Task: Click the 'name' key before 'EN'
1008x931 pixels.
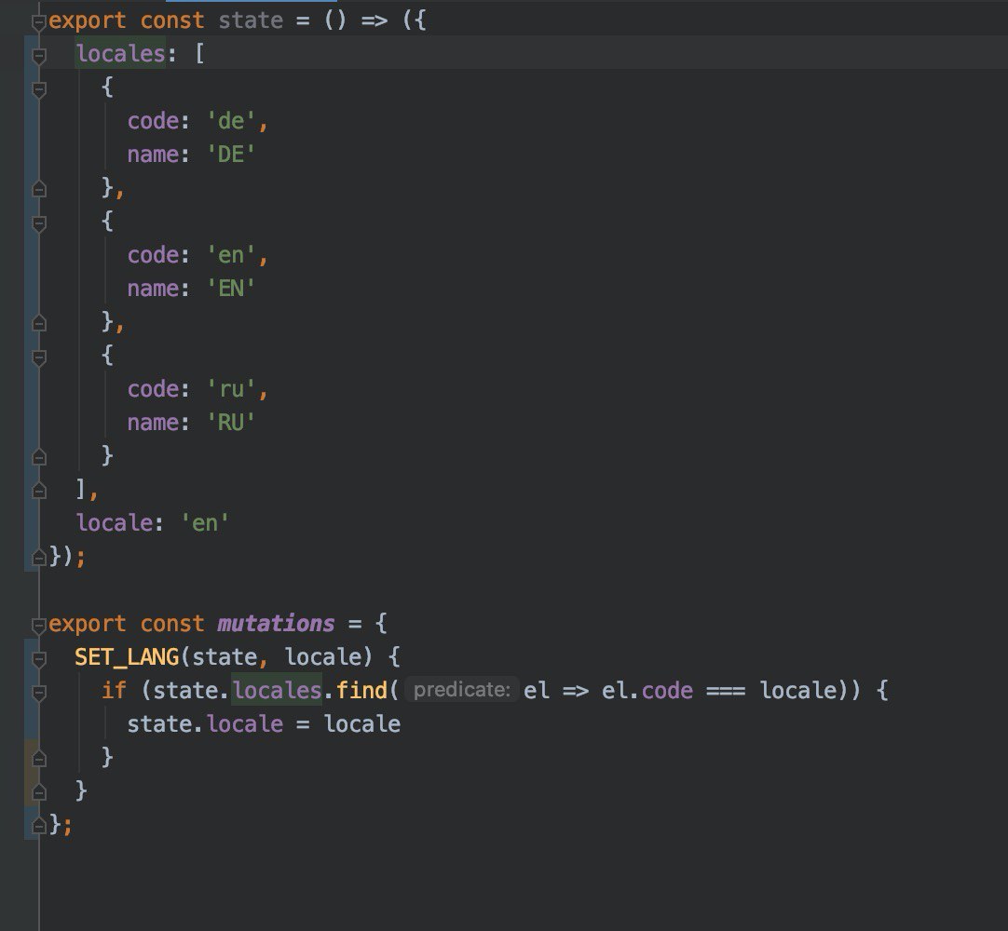Action: [153, 288]
